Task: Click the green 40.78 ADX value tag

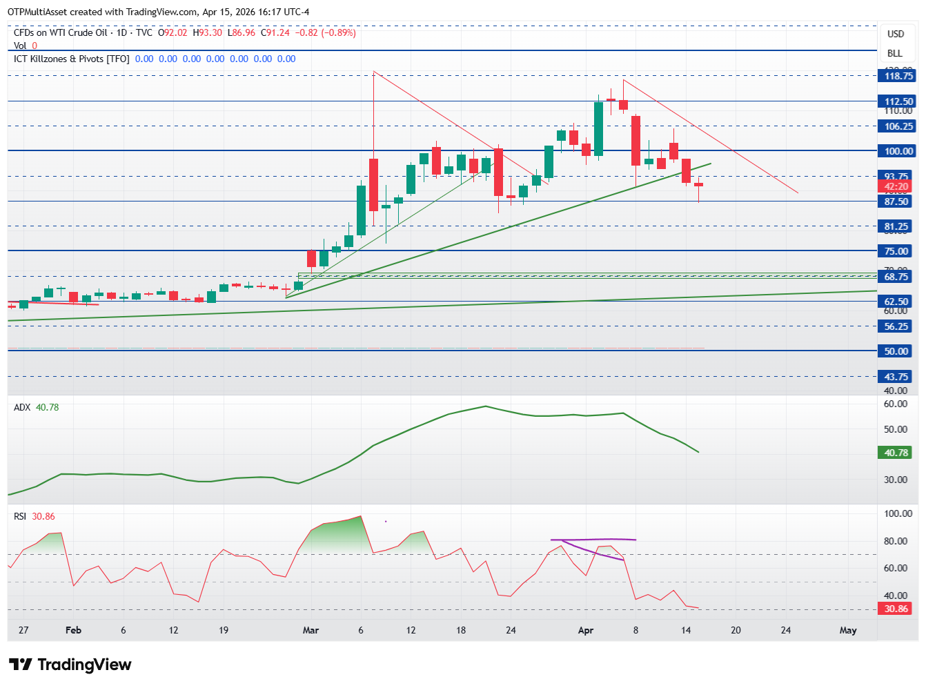Action: 896,453
